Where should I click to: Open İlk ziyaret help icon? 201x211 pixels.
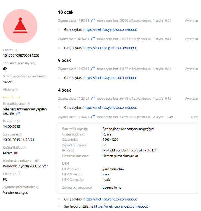tap(18, 121)
